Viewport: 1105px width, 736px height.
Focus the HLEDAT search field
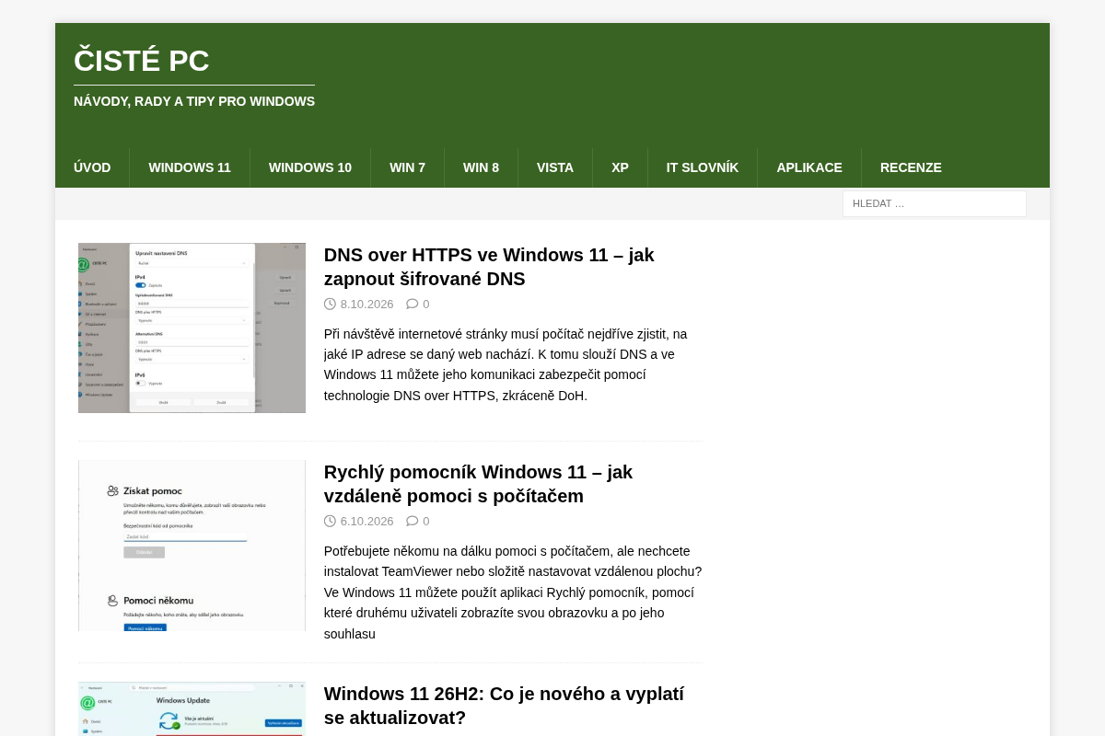click(935, 203)
